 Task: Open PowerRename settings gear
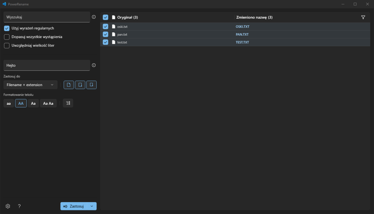[x=8, y=206]
